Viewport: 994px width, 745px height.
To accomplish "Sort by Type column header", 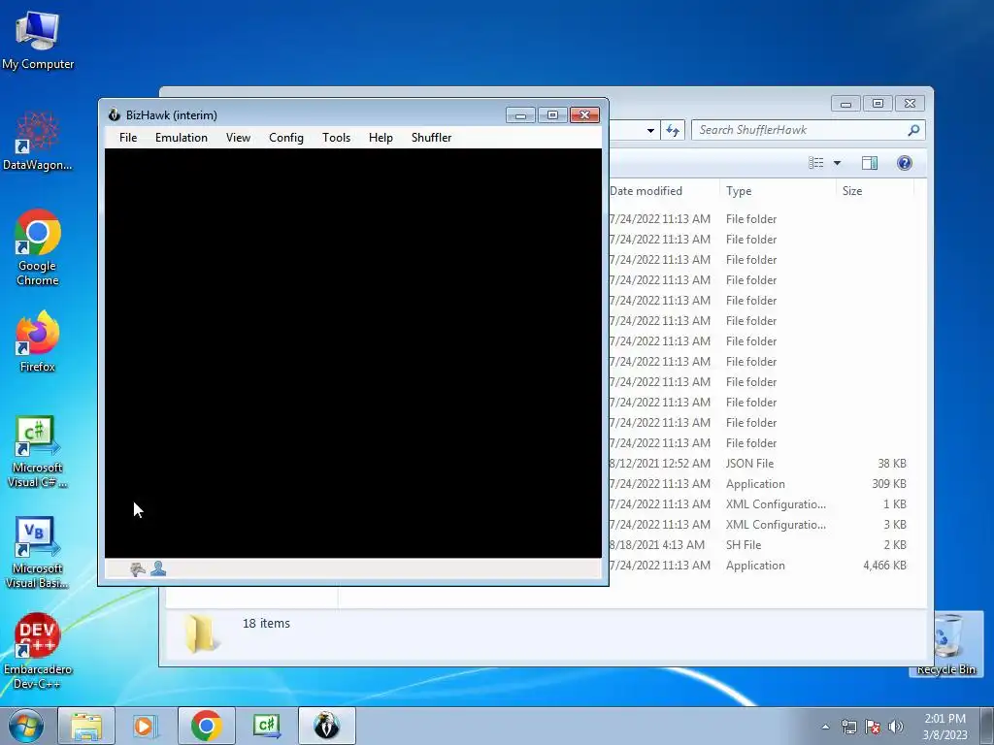I will click(x=778, y=191).
